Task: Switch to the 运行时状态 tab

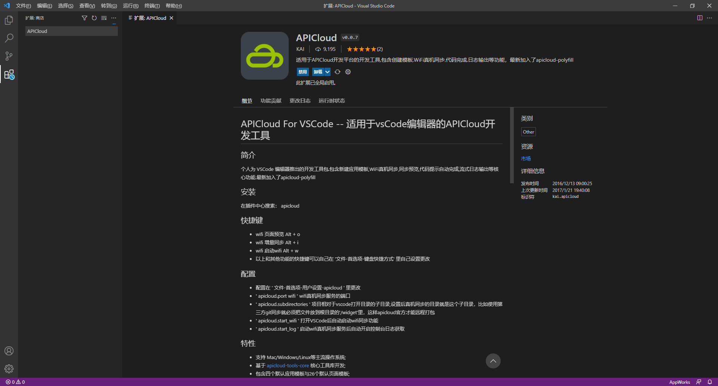Action: pos(332,101)
